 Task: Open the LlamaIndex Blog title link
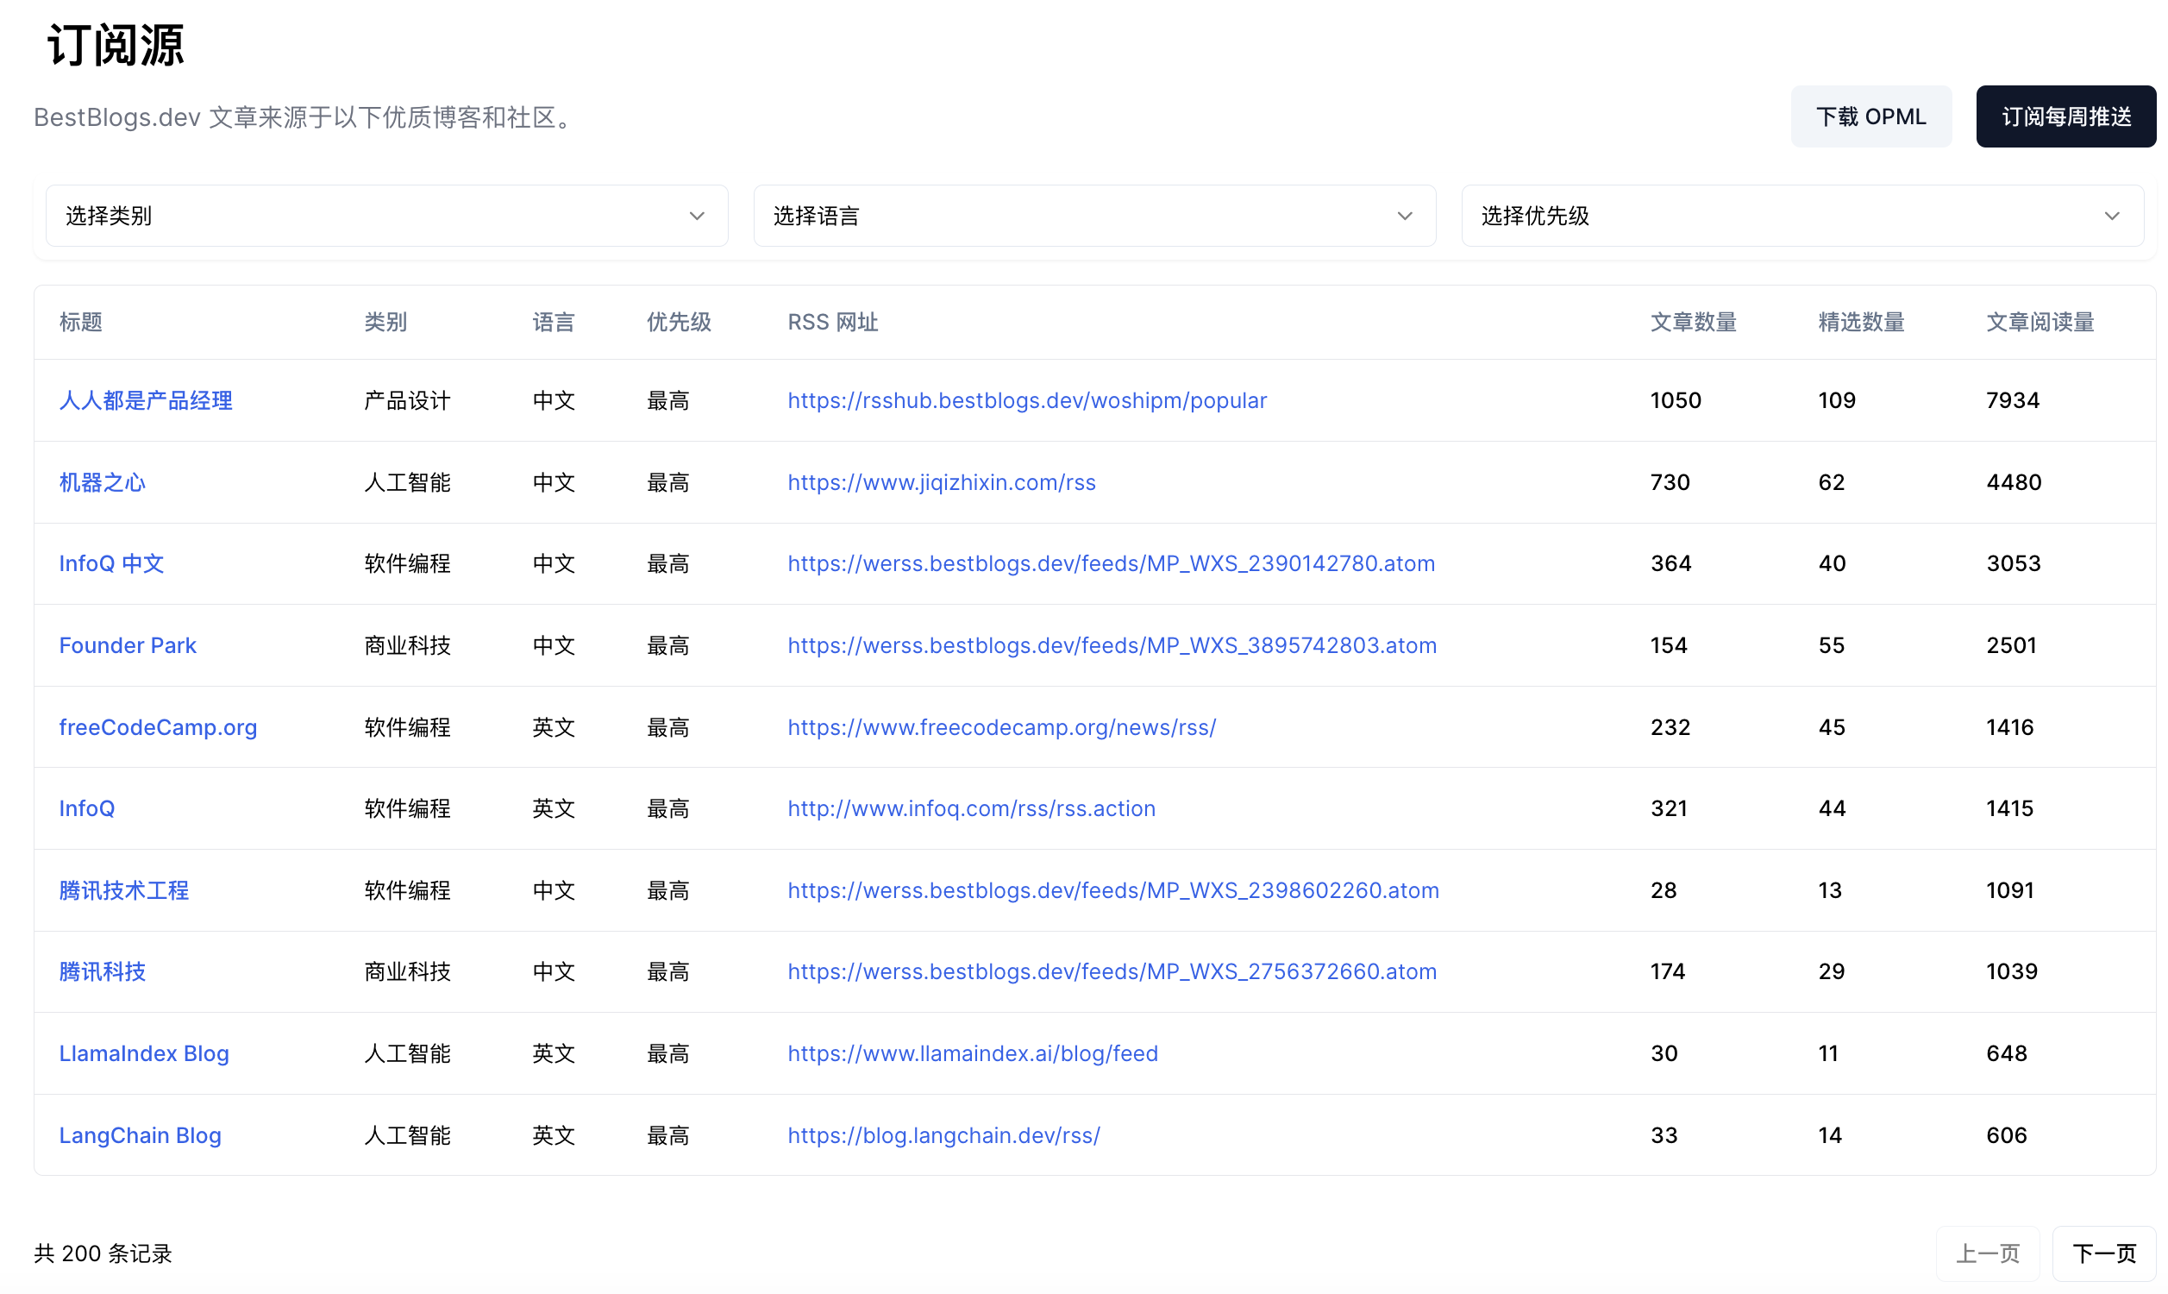click(x=144, y=1053)
